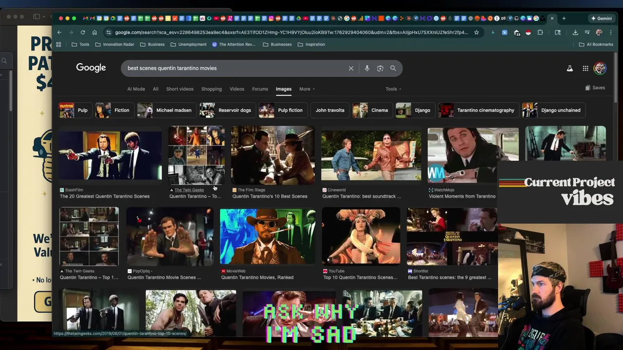
Task: Open Chrome downloads
Action: coord(575,33)
